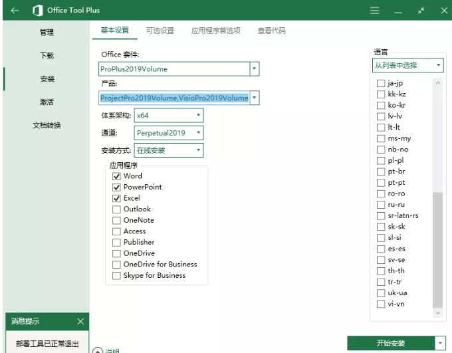The image size is (452, 353).
Task: Click the language list scroll up arrow
Action: click(438, 83)
